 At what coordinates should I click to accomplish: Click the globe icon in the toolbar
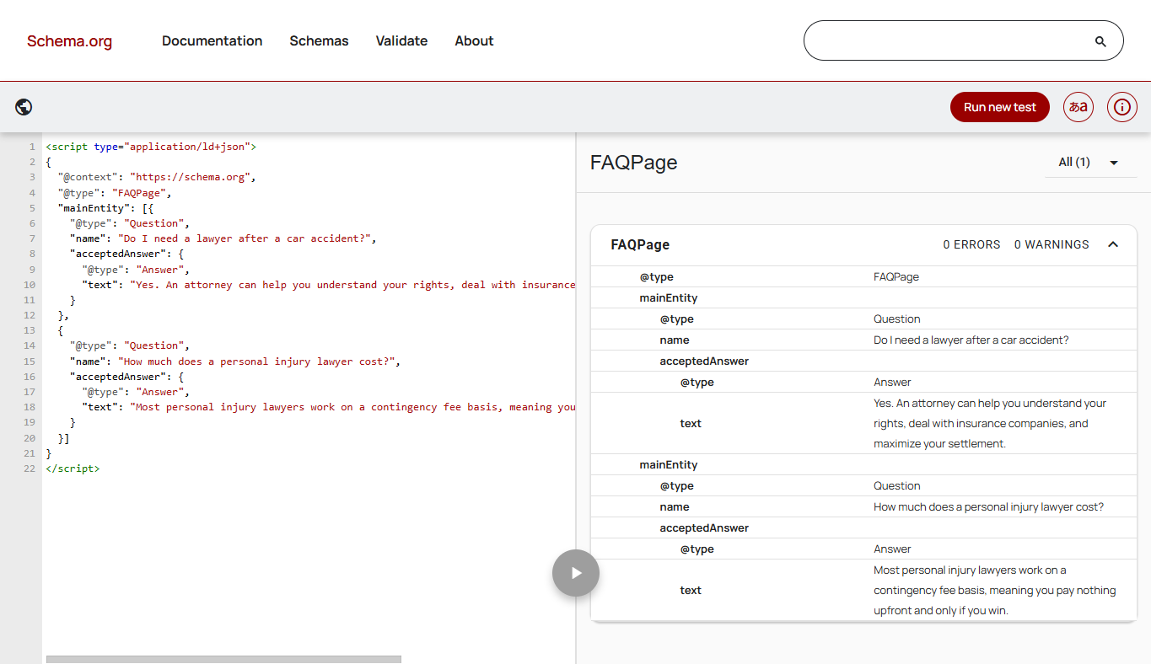pyautogui.click(x=24, y=107)
